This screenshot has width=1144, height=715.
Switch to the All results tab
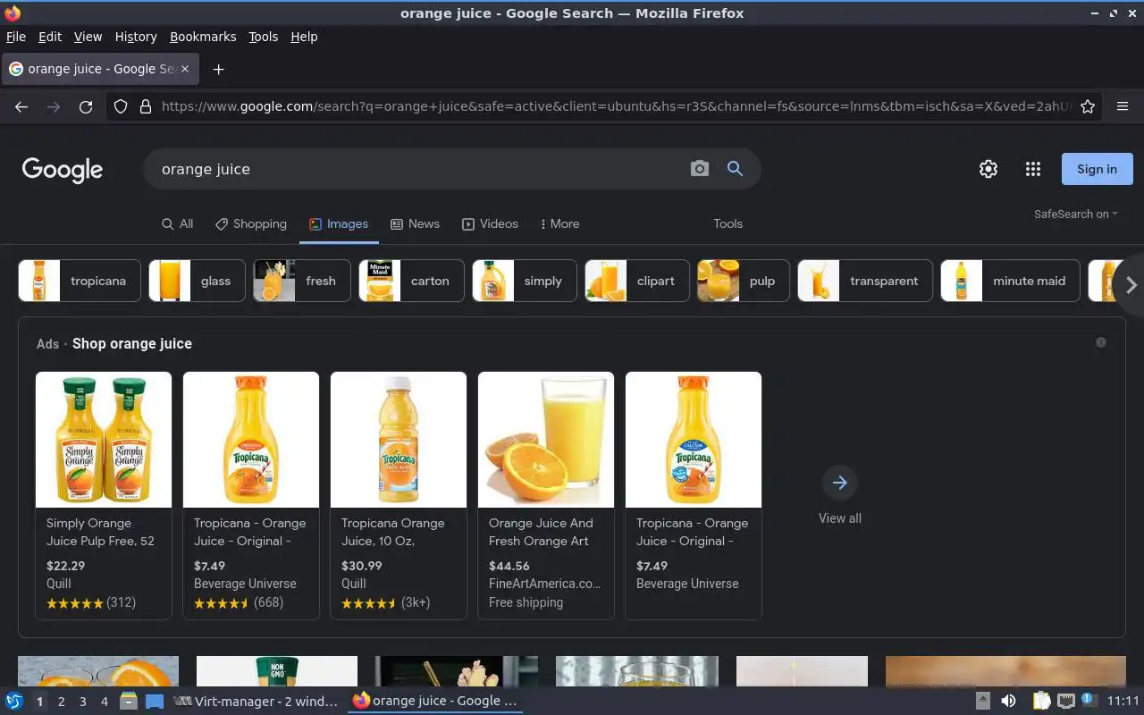177,223
